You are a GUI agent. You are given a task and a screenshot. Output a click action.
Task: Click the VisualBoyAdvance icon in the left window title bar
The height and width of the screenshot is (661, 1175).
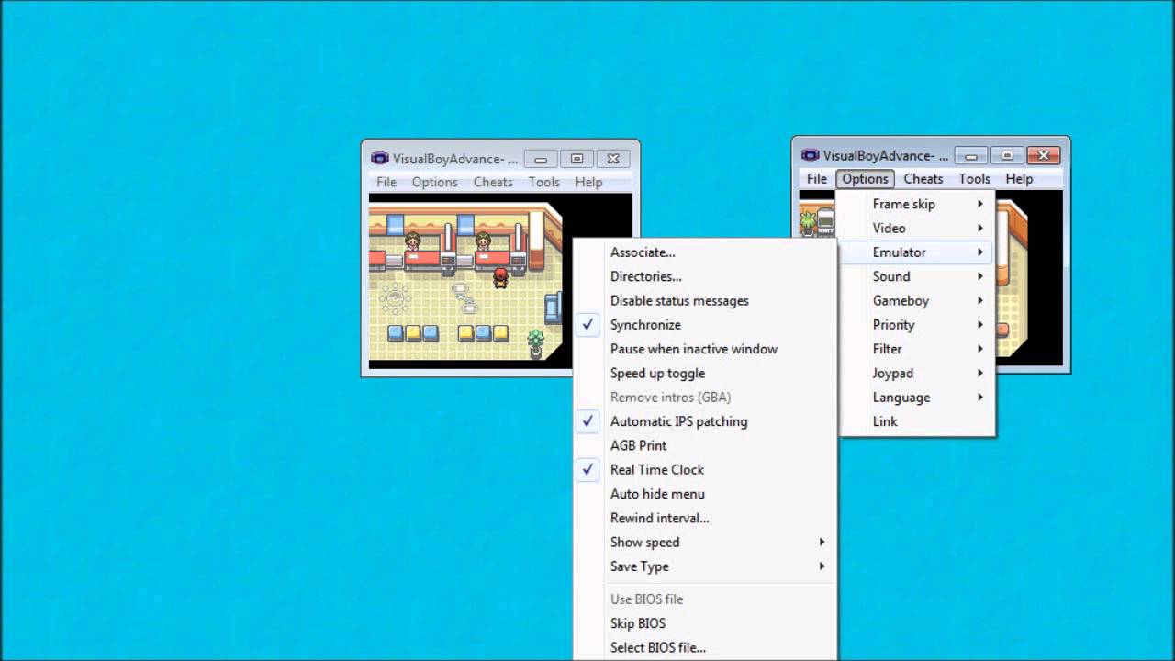pyautogui.click(x=379, y=158)
